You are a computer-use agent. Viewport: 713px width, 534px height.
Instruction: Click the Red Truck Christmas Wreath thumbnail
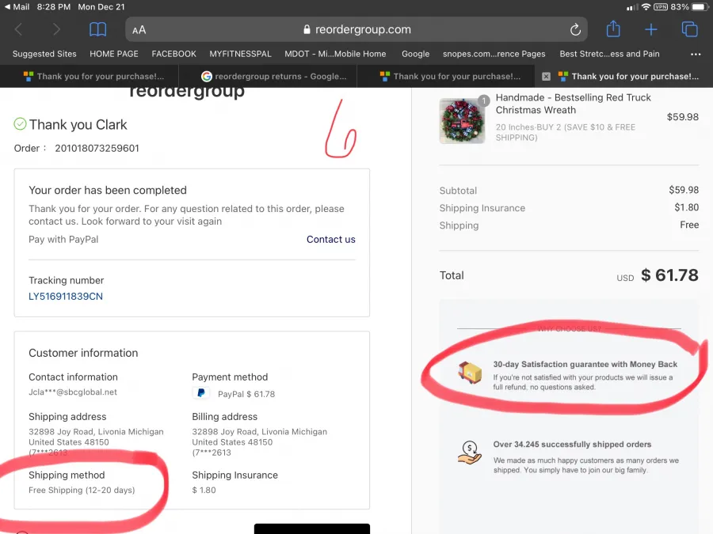pyautogui.click(x=462, y=121)
